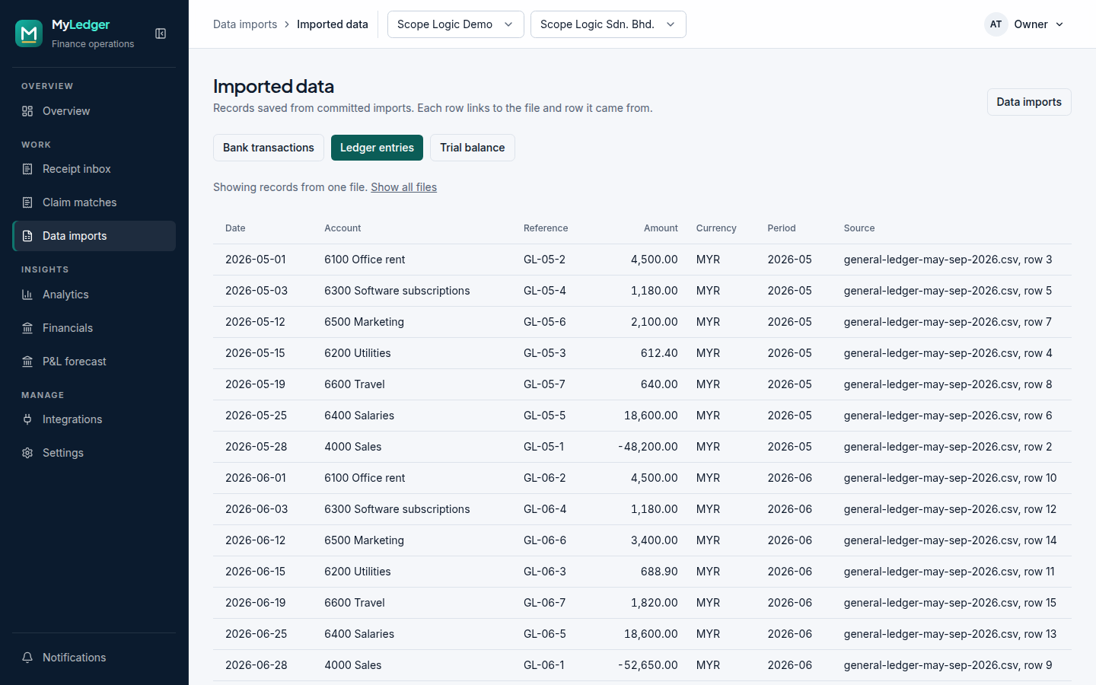Follow the Data imports breadcrumb link
The height and width of the screenshot is (685, 1096).
pyautogui.click(x=245, y=24)
